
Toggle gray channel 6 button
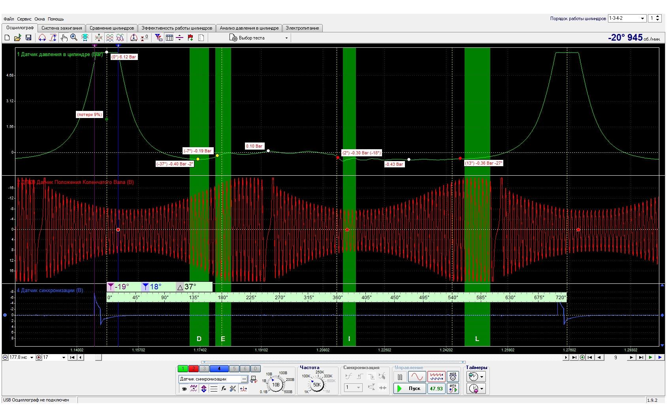[245, 369]
